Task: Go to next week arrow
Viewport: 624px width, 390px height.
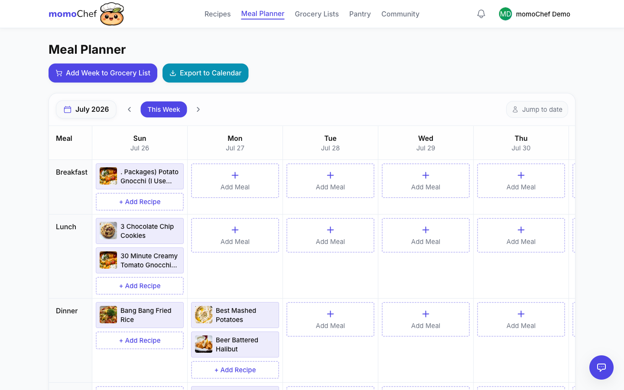Action: (198, 109)
